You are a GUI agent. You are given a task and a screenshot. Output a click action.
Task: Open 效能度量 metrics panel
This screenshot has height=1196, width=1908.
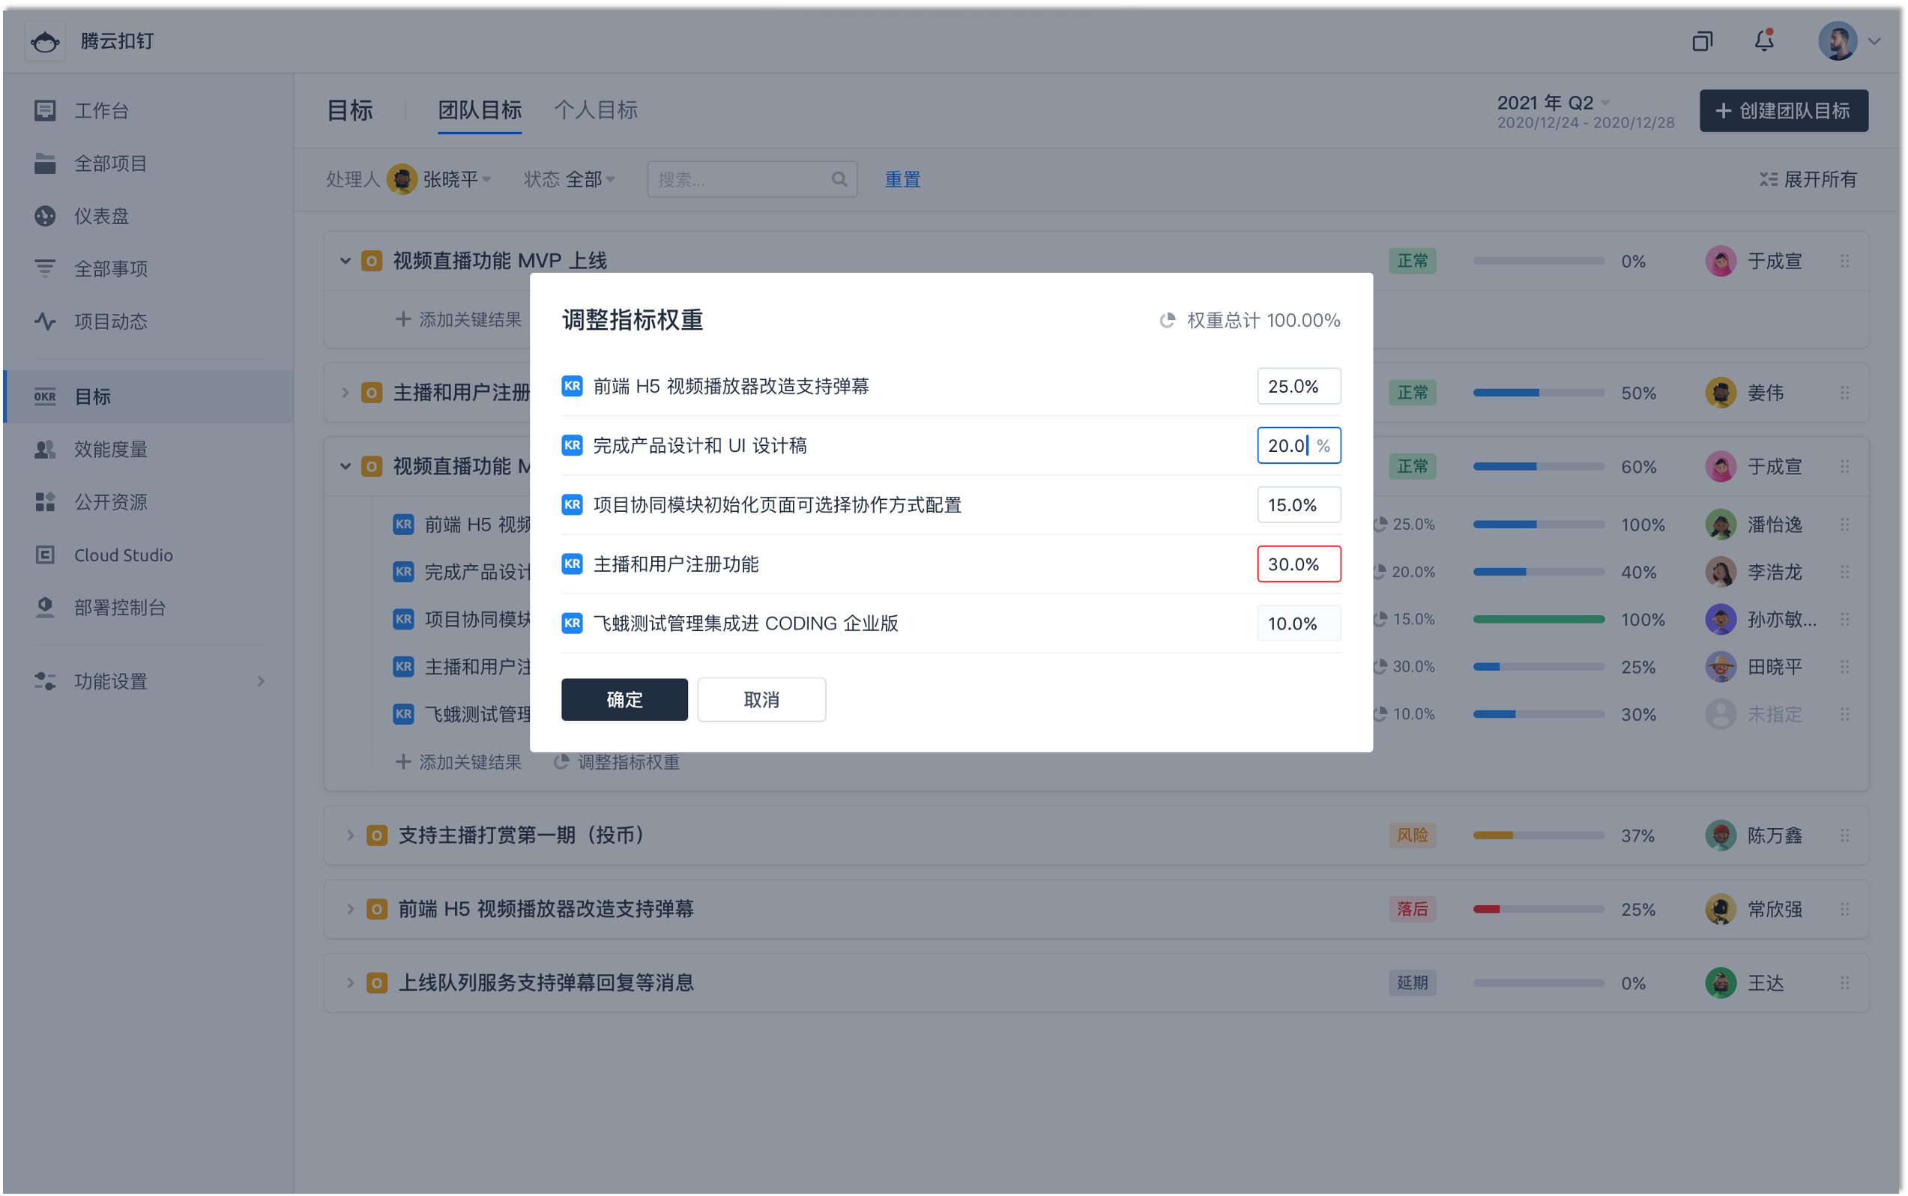coord(111,448)
